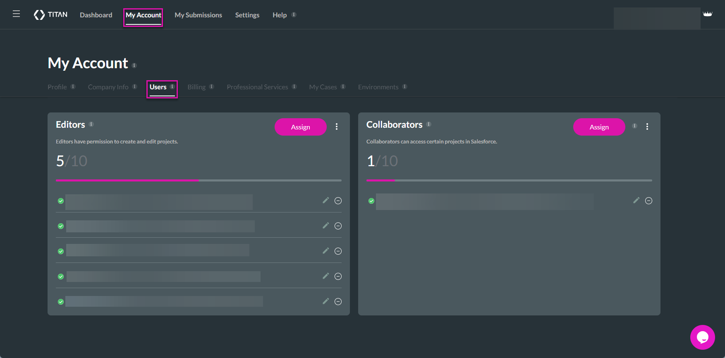
Task: Remove the second editor via minus icon
Action: [338, 226]
